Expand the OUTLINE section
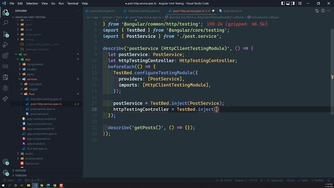334x188 pixels. pyautogui.click(x=20, y=171)
